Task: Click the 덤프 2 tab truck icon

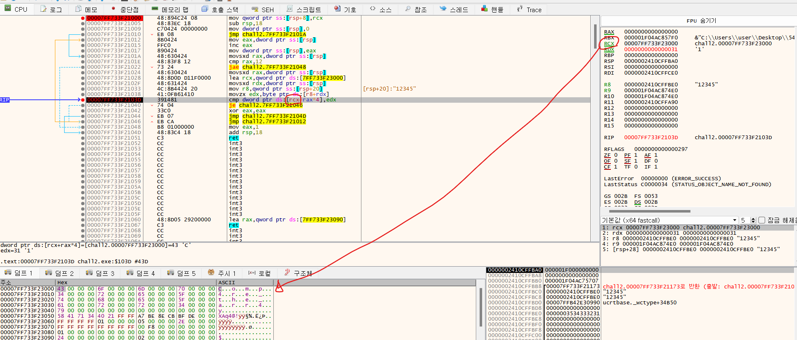Action: (49, 273)
